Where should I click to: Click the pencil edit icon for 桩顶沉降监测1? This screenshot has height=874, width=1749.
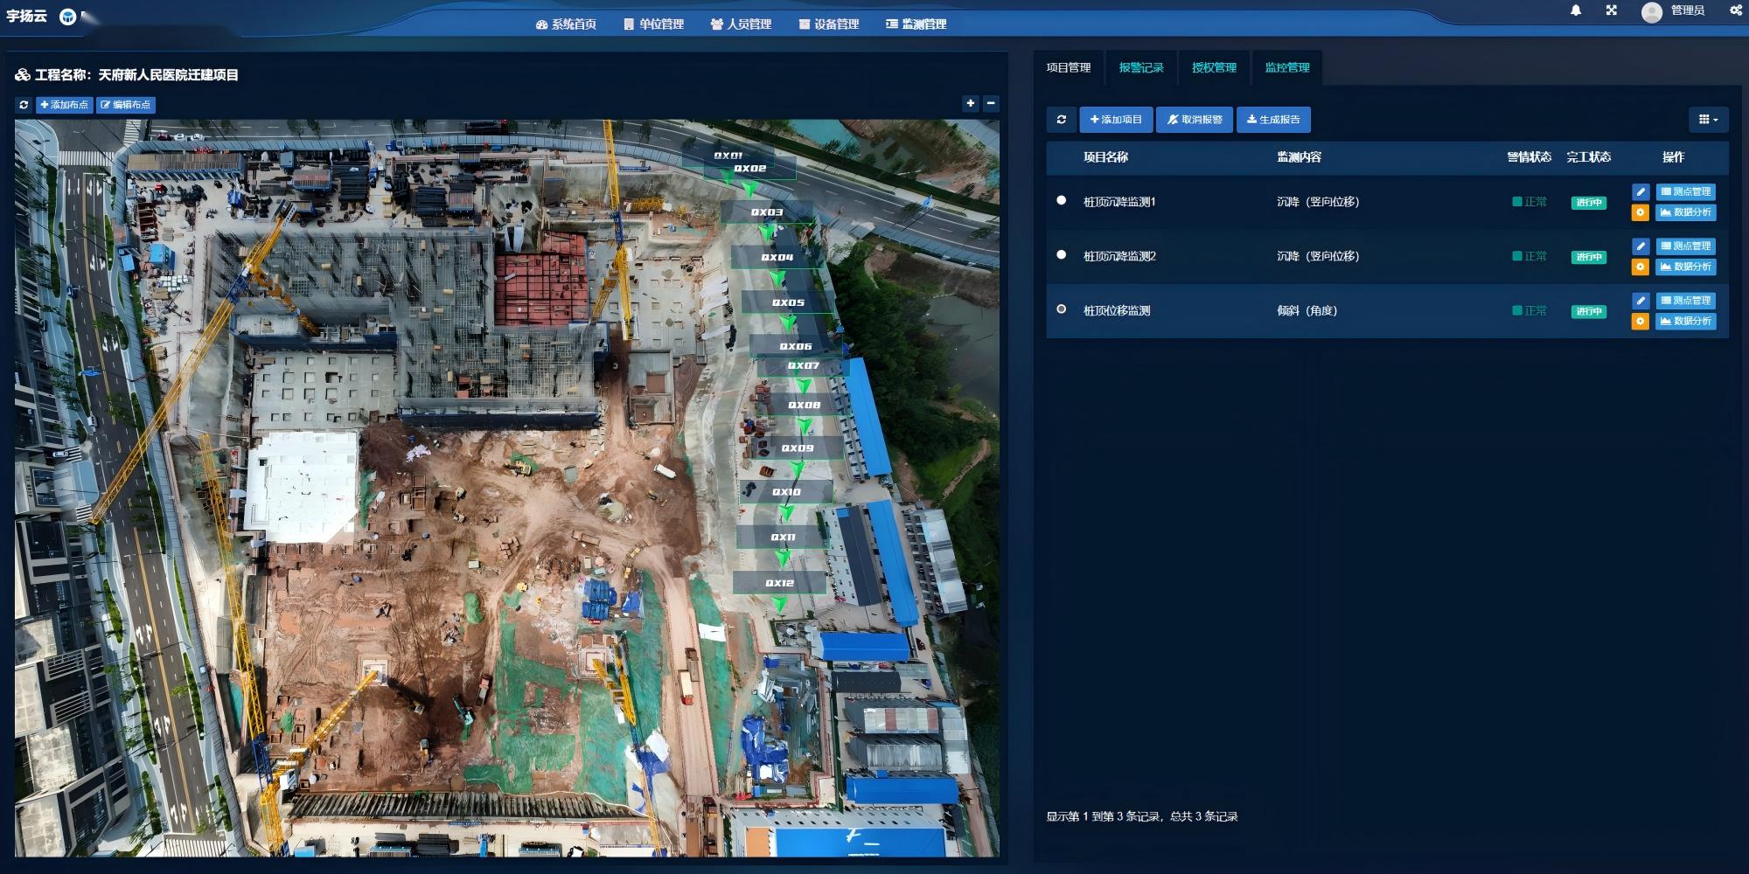pos(1641,191)
